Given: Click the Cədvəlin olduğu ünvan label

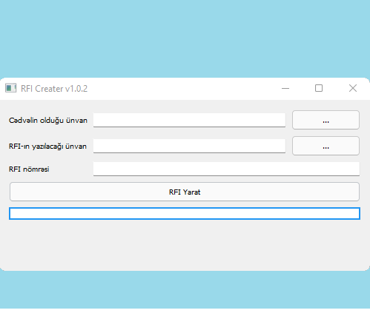Looking at the screenshot, I should 48,121.
